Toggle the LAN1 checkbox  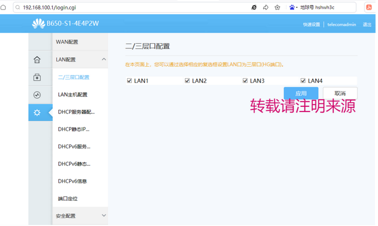[130, 80]
